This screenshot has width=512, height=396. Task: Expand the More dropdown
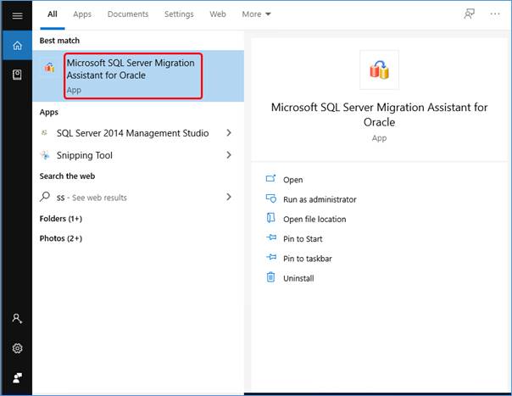click(256, 14)
